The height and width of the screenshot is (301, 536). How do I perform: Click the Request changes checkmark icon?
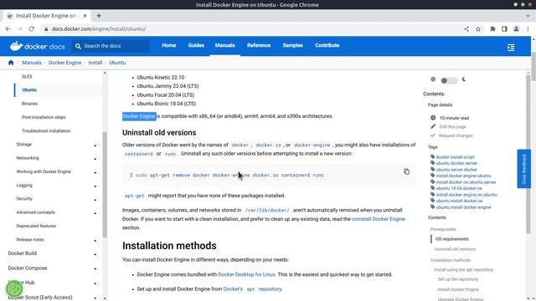point(433,135)
